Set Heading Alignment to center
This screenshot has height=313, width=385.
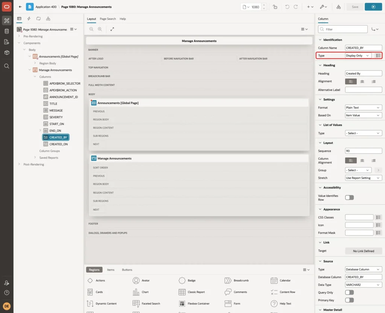pyautogui.click(x=362, y=81)
